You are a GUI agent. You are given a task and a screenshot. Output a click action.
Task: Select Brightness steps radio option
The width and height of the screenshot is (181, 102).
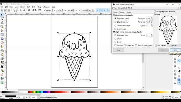115,35
